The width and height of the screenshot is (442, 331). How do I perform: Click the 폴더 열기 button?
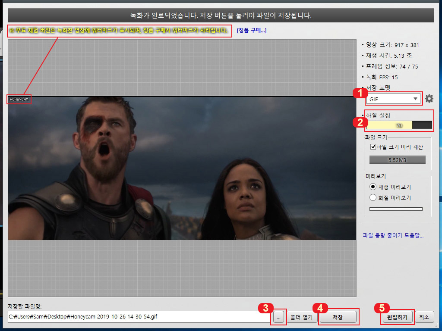pos(302,317)
